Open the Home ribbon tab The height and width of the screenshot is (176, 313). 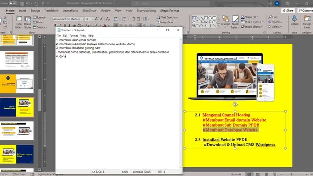[x=10, y=11]
